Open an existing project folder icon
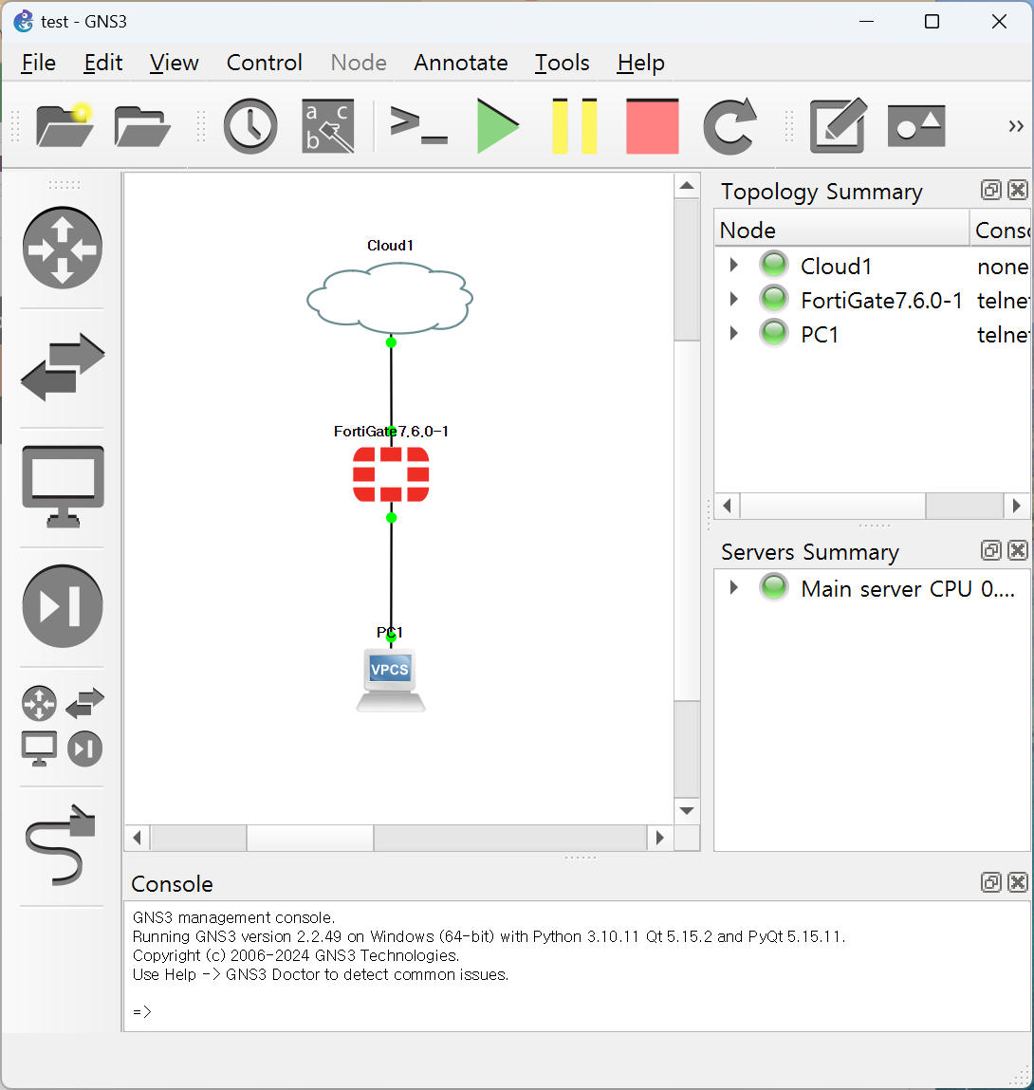1034x1090 pixels. coord(142,126)
